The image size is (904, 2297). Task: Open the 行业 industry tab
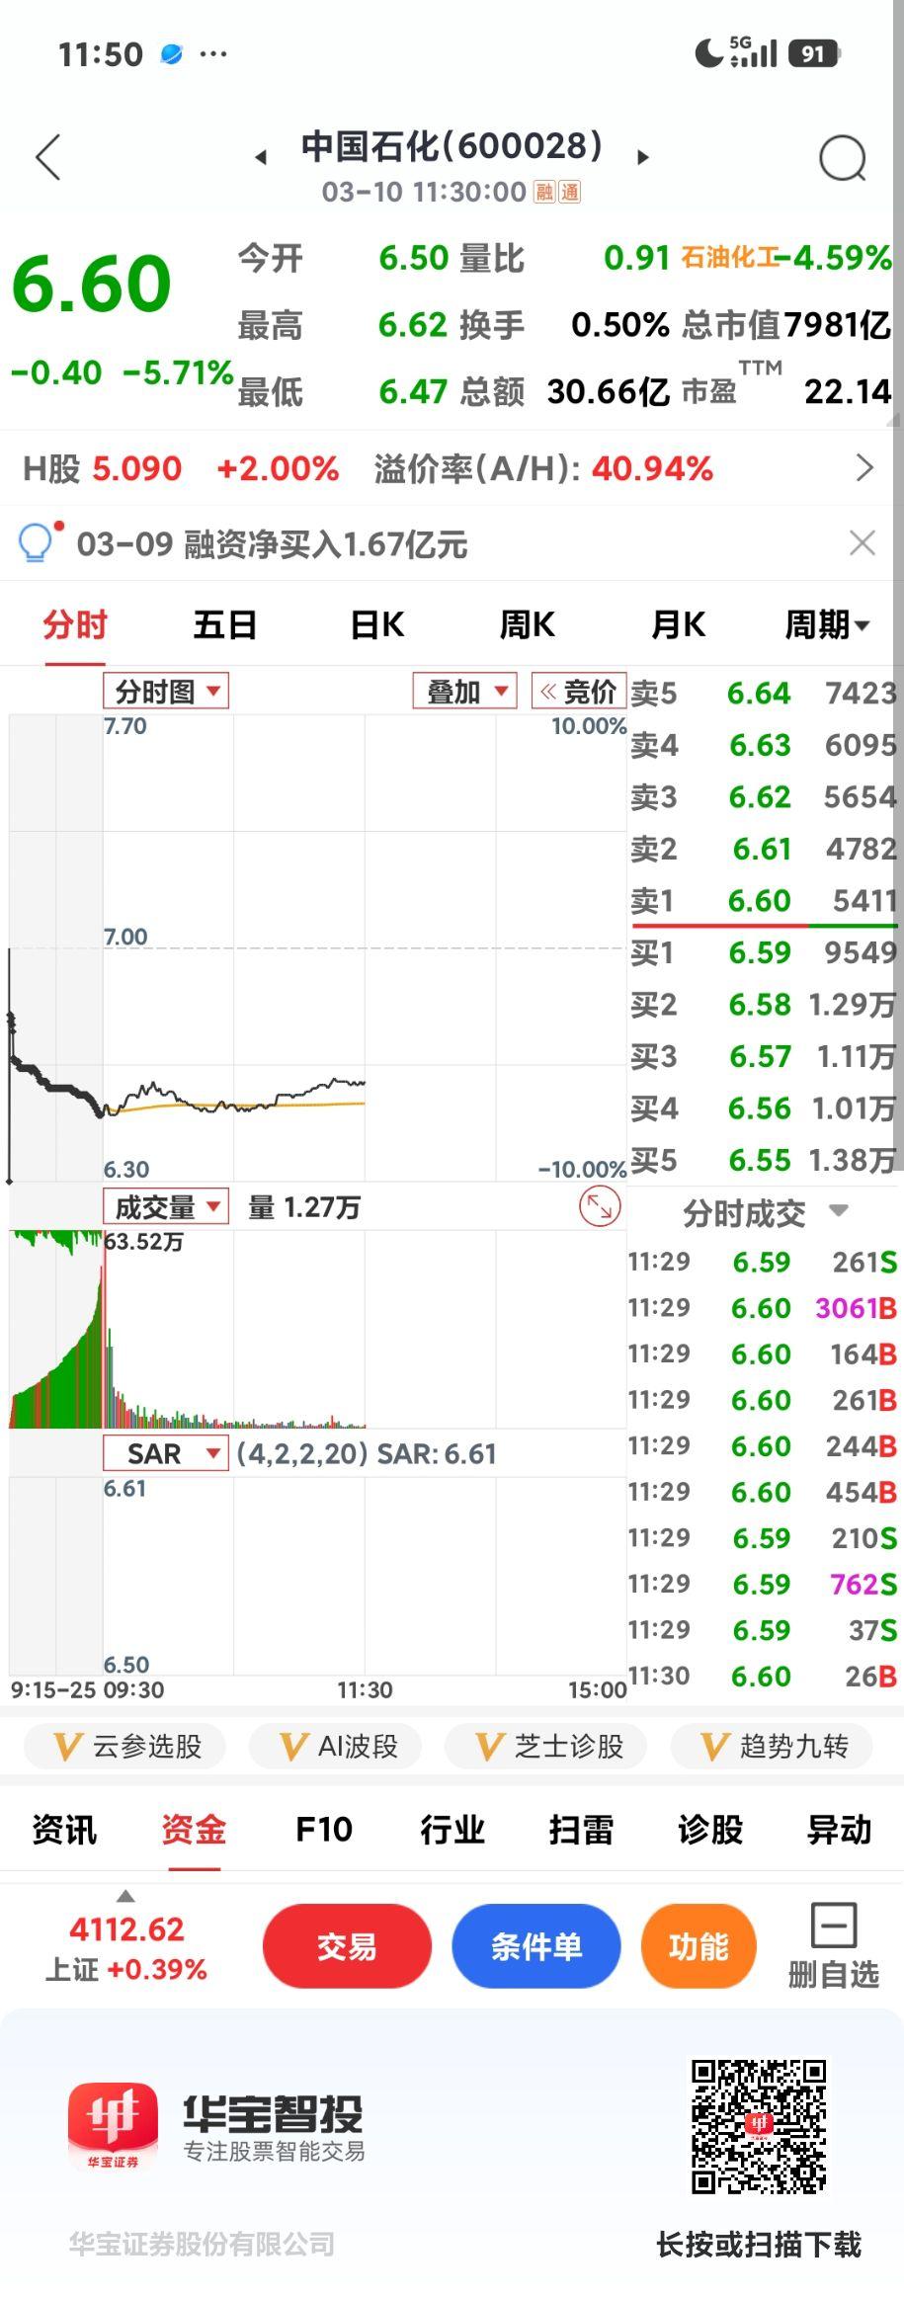click(x=452, y=1829)
